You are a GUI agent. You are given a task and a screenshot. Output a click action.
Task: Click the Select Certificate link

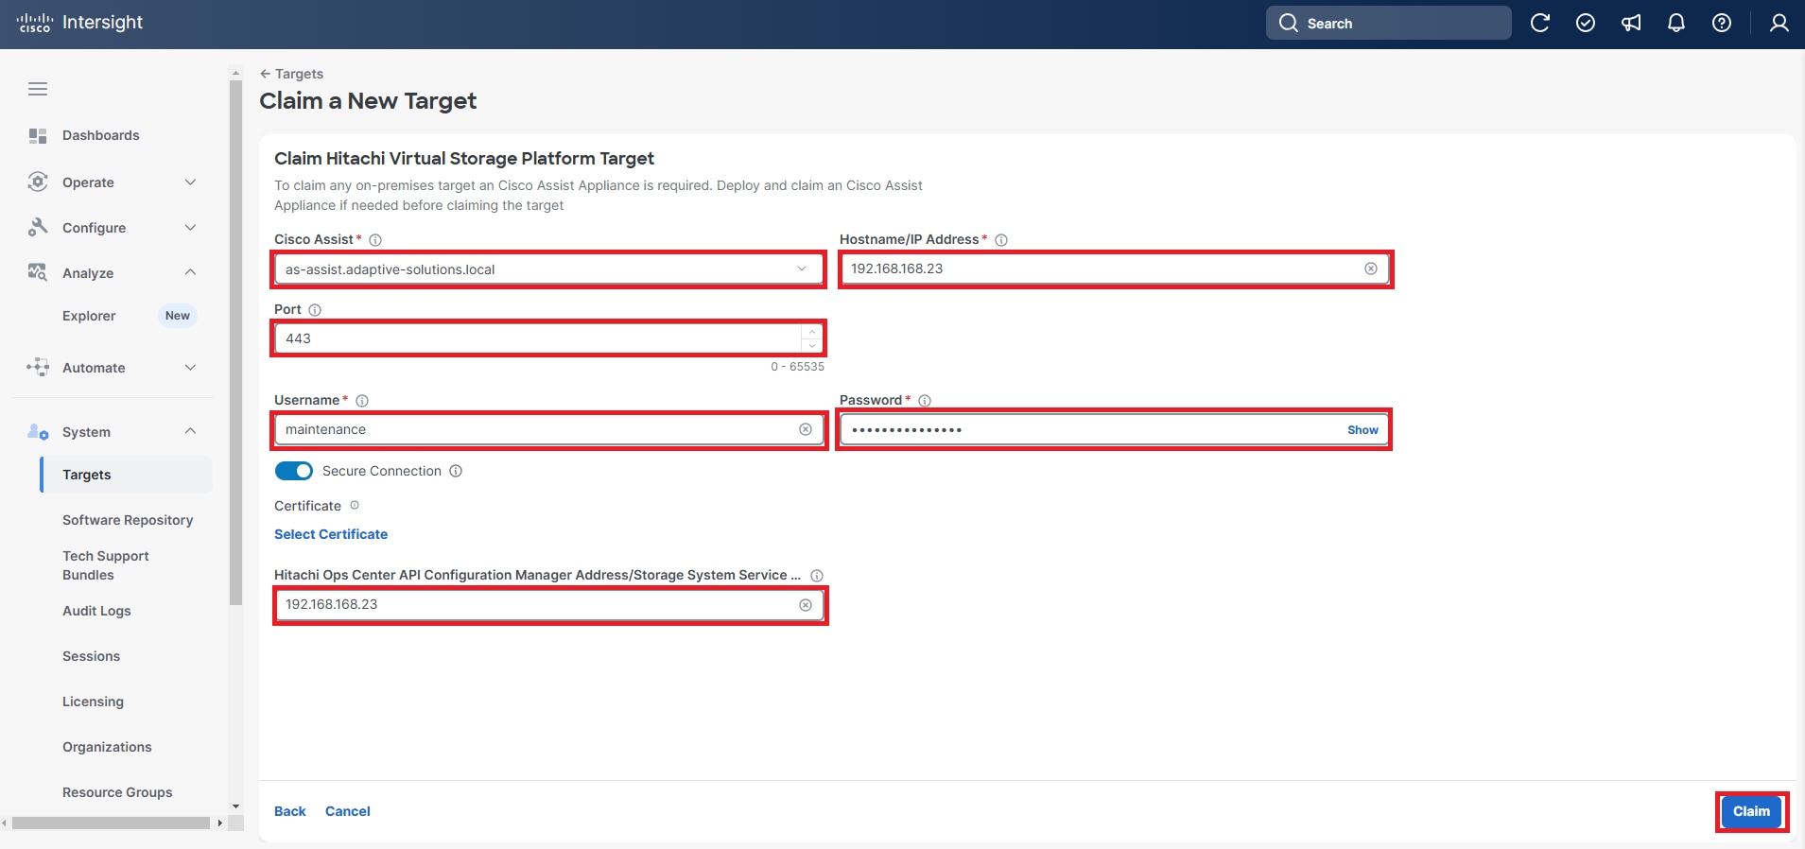tap(331, 534)
